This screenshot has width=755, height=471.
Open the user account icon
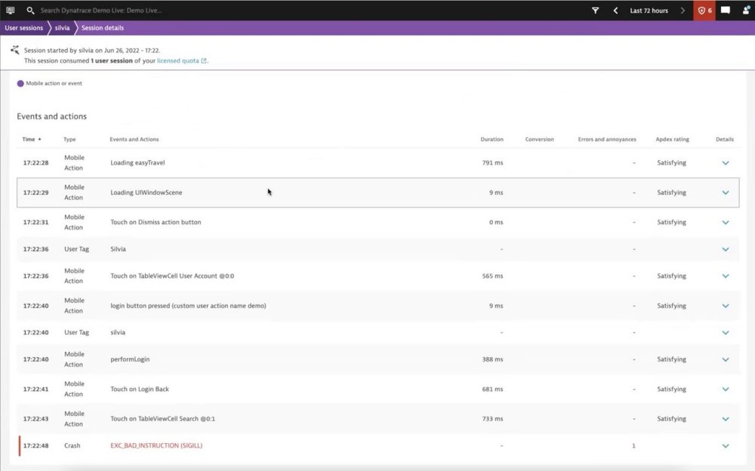coord(746,10)
